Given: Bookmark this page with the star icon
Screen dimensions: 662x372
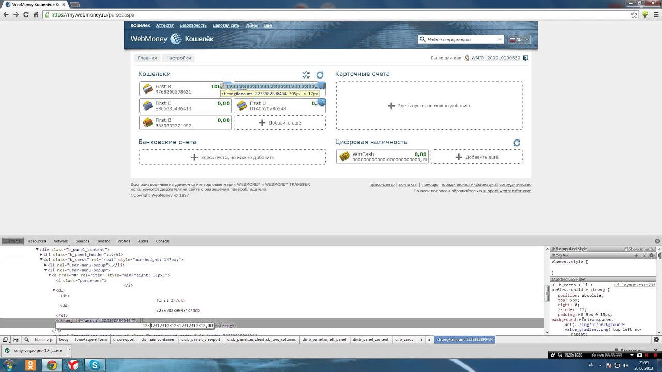Looking at the screenshot, I should (x=635, y=14).
